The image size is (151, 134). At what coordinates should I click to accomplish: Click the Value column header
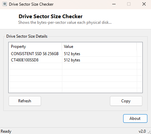pyautogui.click(x=99, y=47)
